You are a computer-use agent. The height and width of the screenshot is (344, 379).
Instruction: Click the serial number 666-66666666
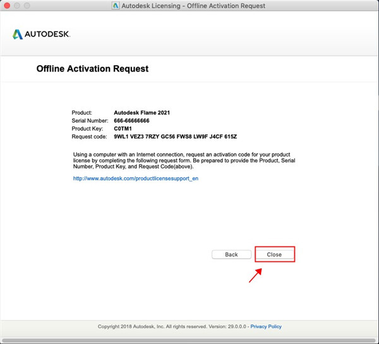coord(131,121)
